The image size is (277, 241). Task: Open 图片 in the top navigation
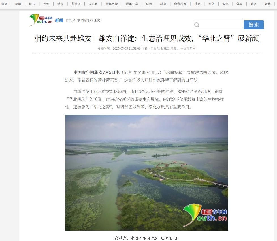pyautogui.click(x=32, y=4)
